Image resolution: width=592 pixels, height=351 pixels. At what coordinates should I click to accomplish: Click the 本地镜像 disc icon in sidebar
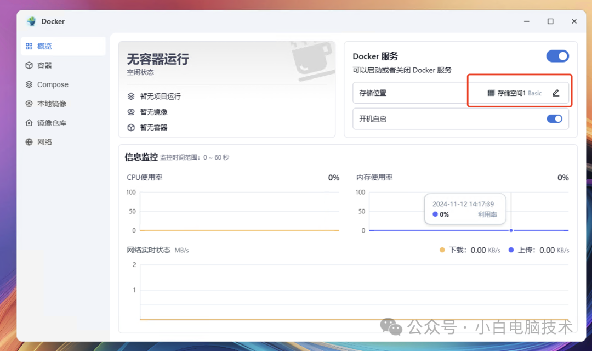(29, 104)
